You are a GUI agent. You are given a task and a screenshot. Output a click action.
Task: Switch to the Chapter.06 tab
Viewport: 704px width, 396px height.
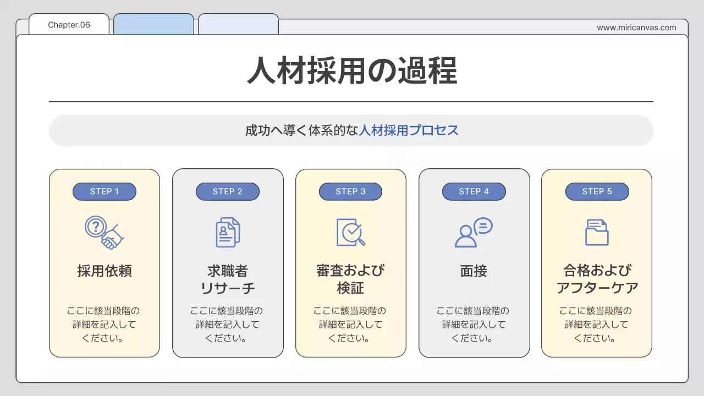click(68, 24)
